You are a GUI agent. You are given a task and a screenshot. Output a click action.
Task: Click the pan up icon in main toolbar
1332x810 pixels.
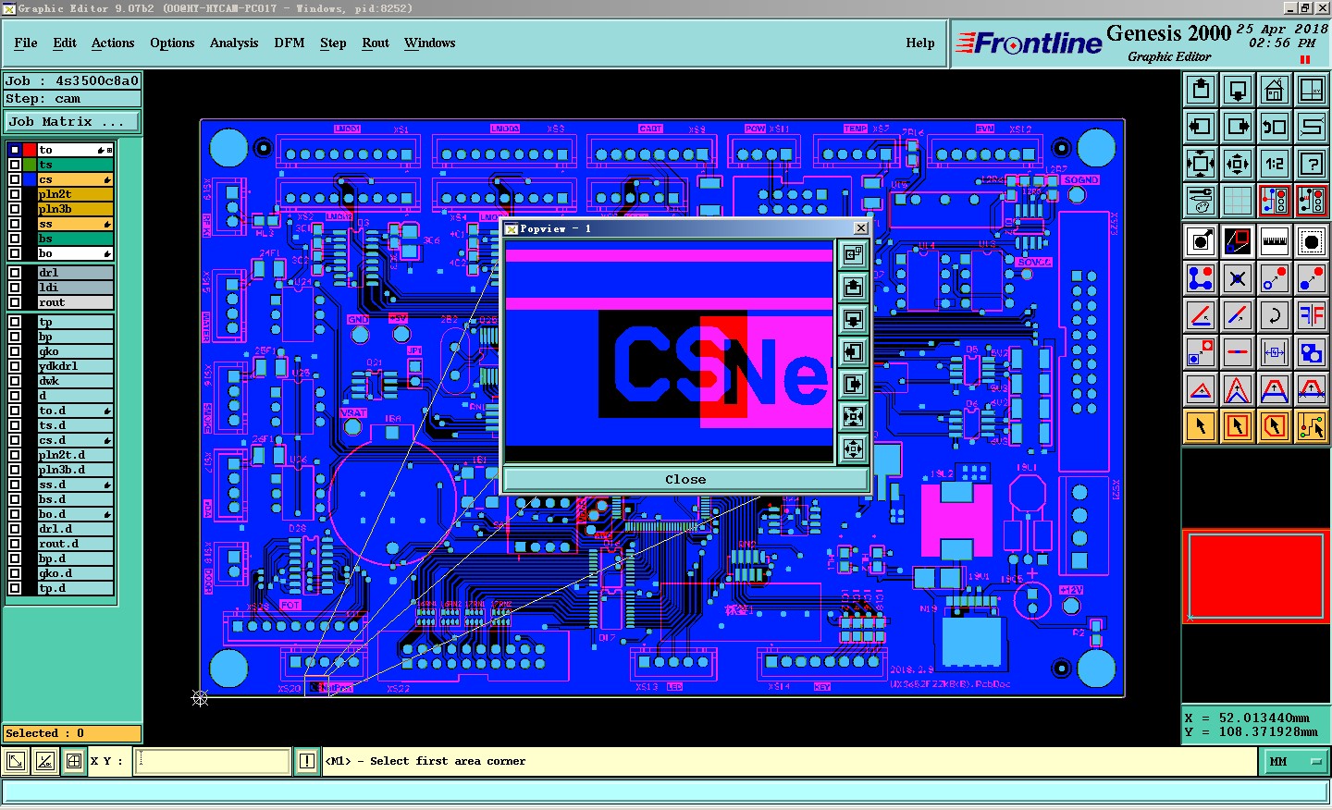pyautogui.click(x=1201, y=90)
